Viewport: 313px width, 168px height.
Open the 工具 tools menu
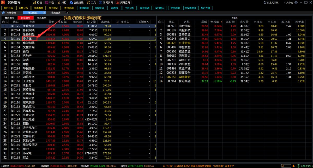pyautogui.click(x=91, y=2)
